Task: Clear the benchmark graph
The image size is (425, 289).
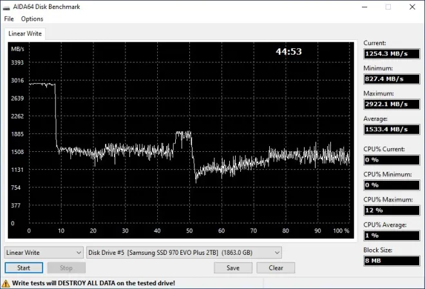Action: 276,268
